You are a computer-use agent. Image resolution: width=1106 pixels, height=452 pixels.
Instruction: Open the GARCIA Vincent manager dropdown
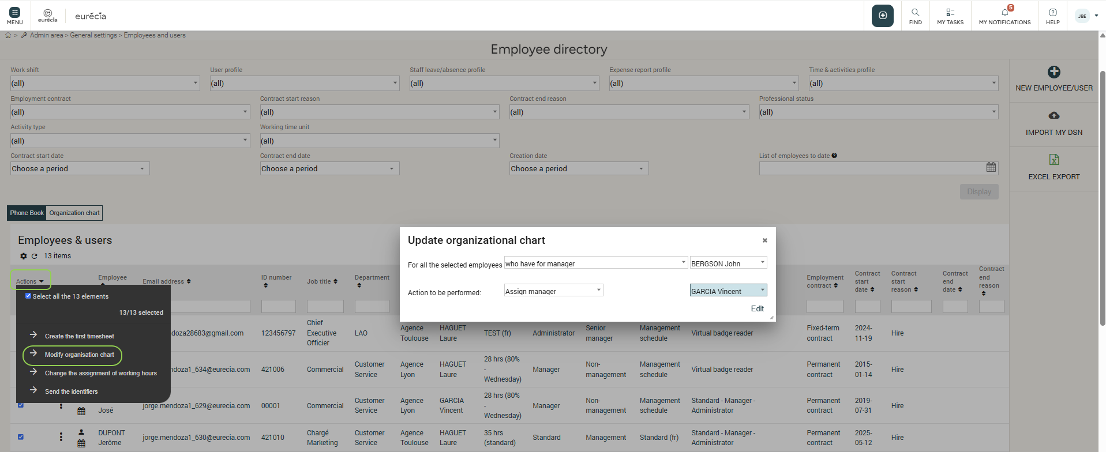coord(728,291)
